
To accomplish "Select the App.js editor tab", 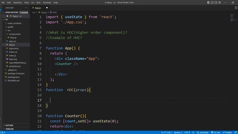I will [x=38, y=8].
